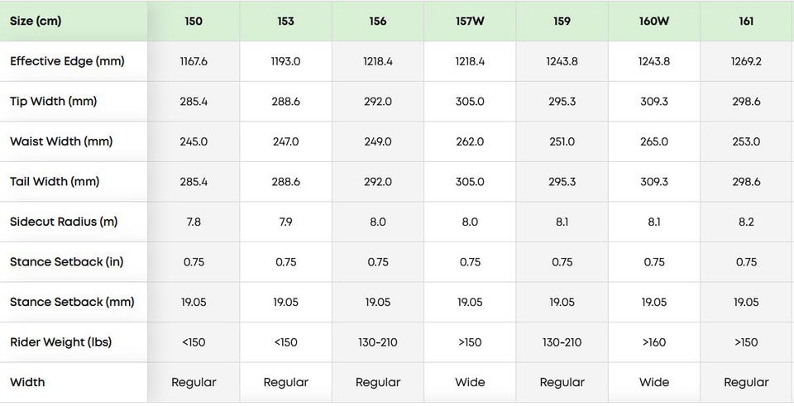The image size is (794, 406).
Task: Select the 157W size column header
Action: coord(470,21)
